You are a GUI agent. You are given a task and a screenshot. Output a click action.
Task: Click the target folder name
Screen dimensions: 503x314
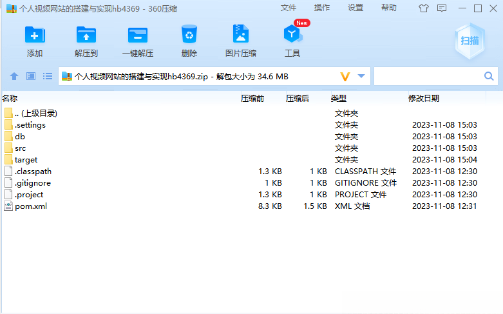click(x=26, y=159)
